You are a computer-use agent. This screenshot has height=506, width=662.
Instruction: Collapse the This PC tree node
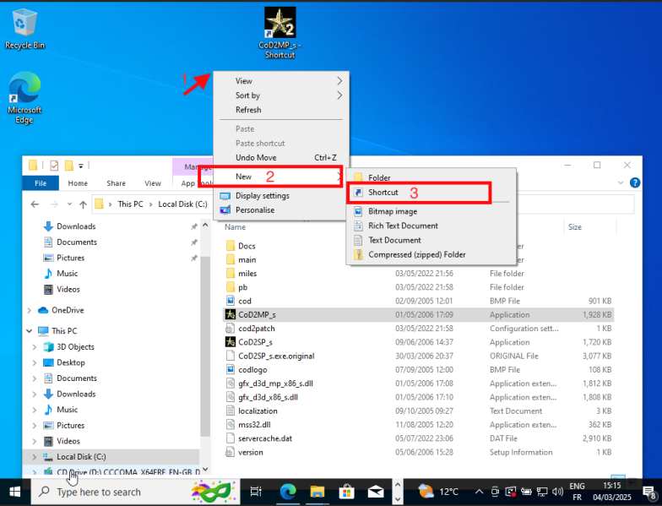point(31,331)
